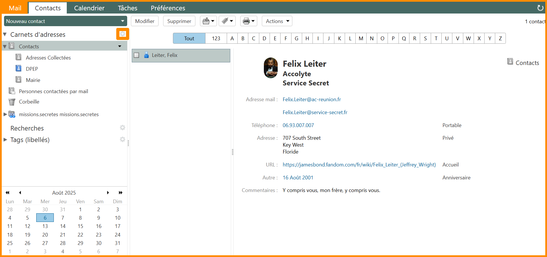Open Corbeille trash folder
The width and height of the screenshot is (547, 257).
tap(29, 102)
